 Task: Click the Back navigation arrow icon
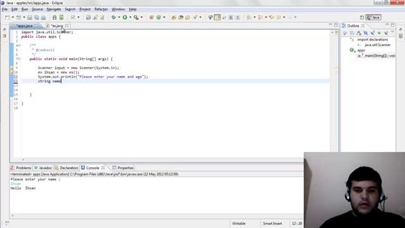(278, 17)
